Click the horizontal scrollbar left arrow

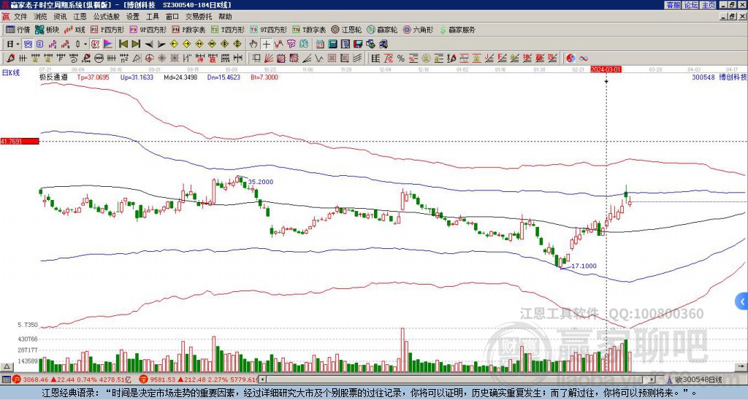[262, 380]
